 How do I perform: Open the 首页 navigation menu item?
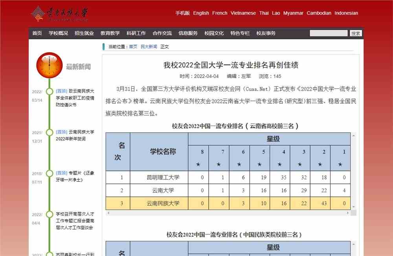[37, 33]
